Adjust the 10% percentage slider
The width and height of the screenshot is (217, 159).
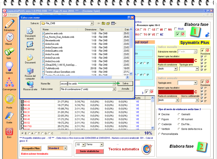click(x=70, y=133)
